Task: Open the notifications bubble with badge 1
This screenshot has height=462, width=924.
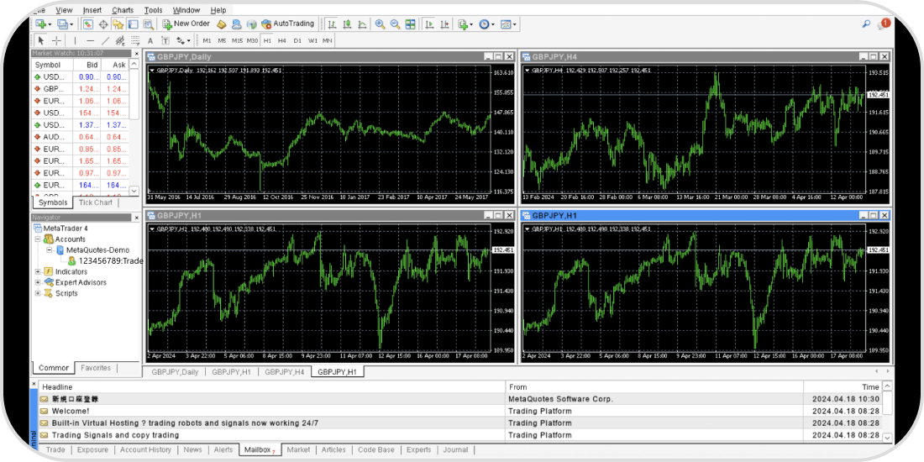Action: click(x=883, y=24)
